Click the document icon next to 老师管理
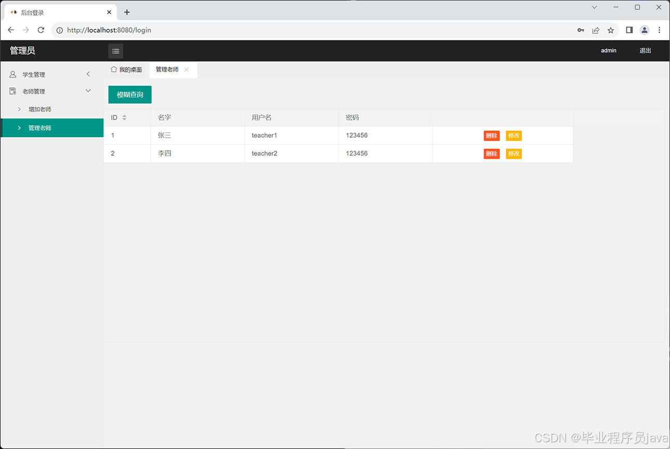670x449 pixels. (13, 91)
